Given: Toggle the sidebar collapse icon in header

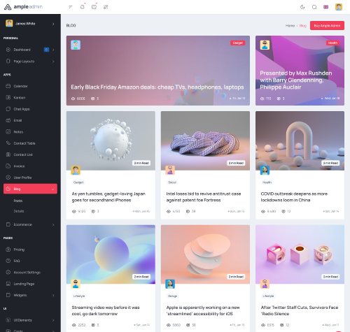Looking at the screenshot, I should point(71,7).
